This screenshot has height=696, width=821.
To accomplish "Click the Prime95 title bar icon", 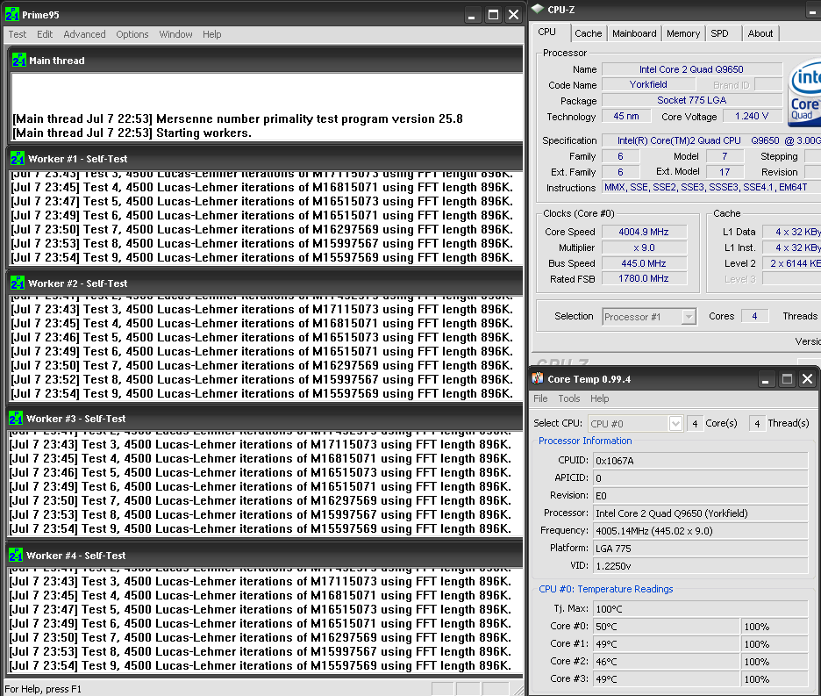I will [x=12, y=15].
